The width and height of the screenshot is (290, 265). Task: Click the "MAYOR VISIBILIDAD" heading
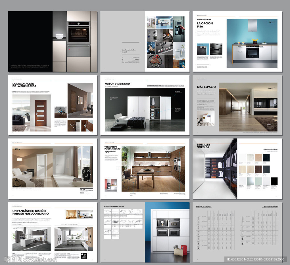(117, 84)
